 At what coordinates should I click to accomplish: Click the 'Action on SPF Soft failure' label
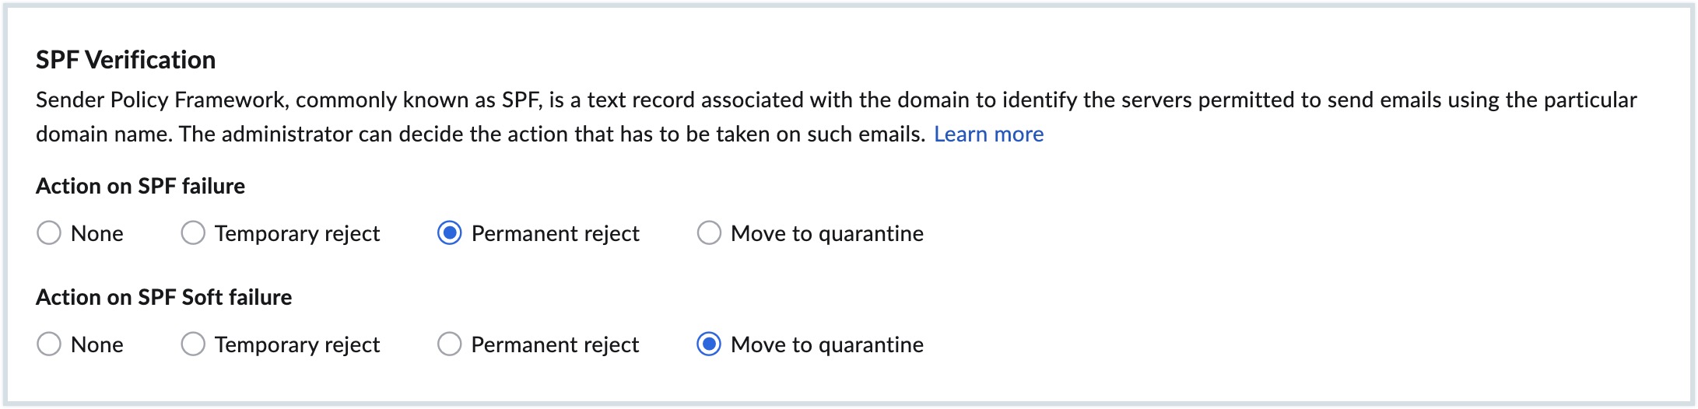pyautogui.click(x=163, y=298)
